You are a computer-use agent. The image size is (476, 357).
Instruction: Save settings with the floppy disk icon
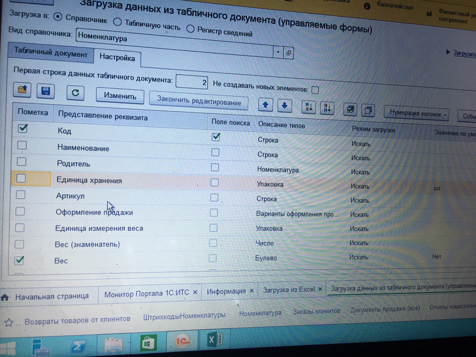tap(45, 91)
